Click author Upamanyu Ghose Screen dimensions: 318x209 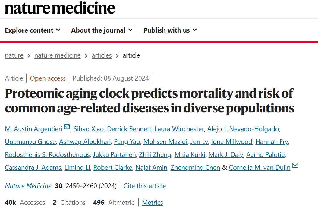tap(30, 142)
